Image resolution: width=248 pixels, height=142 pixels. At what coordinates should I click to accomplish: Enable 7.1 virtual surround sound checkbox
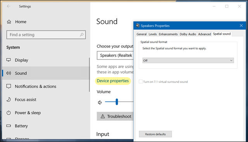tap(140, 81)
